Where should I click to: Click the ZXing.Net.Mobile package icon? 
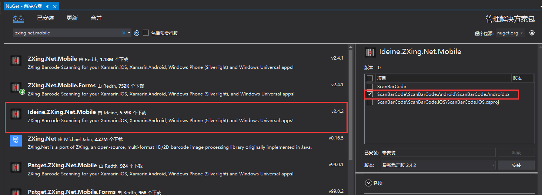(x=16, y=61)
